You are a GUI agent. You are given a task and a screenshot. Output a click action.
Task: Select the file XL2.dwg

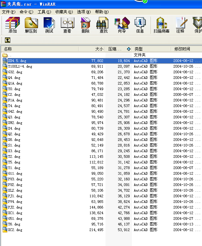pyautogui.click(x=15, y=190)
